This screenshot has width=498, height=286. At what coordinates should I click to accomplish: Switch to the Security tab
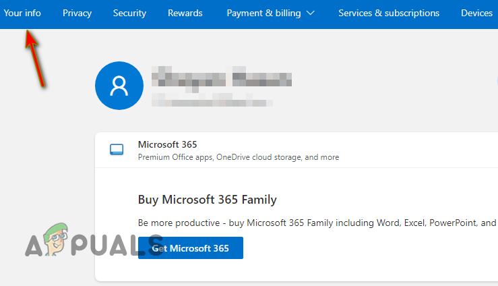129,13
